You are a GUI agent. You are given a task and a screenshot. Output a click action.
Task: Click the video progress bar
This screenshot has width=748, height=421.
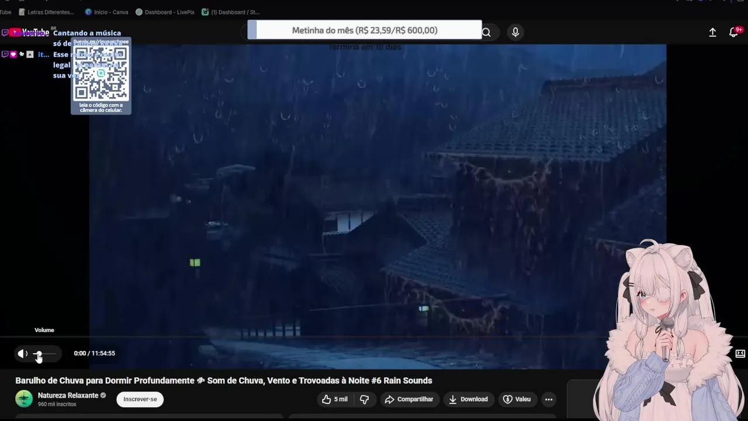[304, 337]
